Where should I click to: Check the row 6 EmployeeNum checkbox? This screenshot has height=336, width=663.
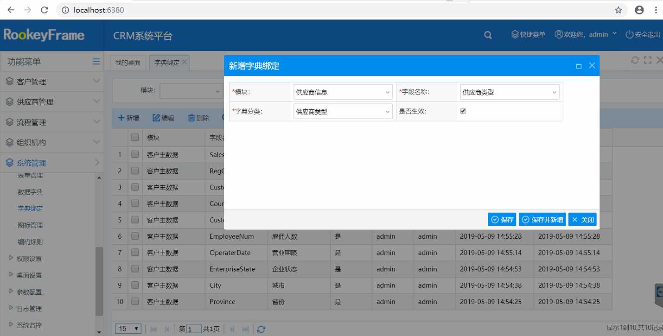[x=135, y=236]
